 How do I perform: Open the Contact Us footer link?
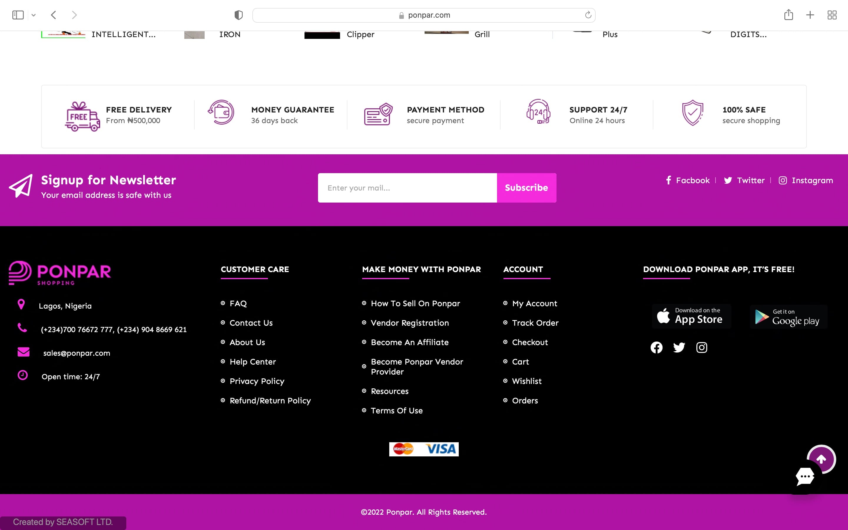click(x=251, y=323)
